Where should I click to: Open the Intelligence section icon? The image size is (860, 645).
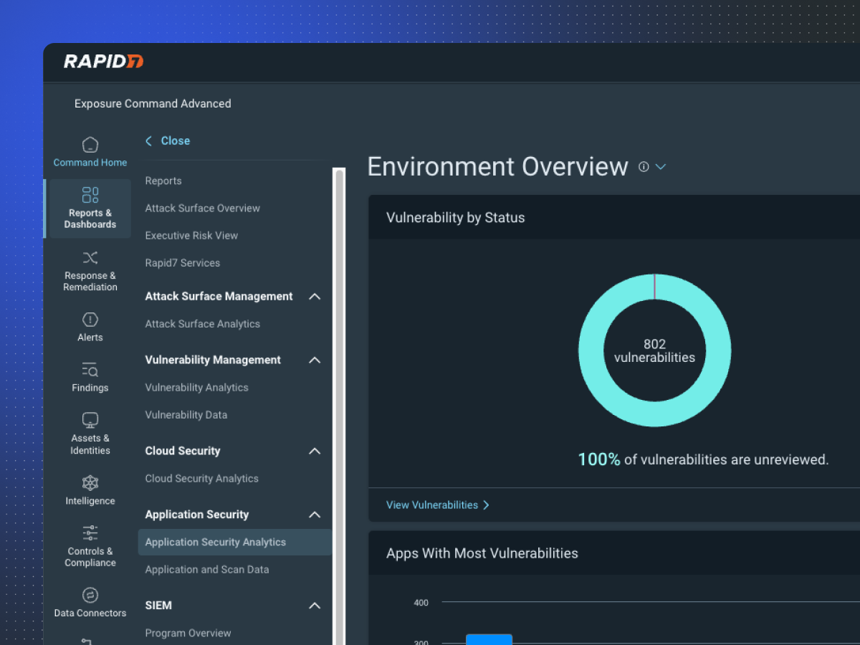(x=90, y=482)
